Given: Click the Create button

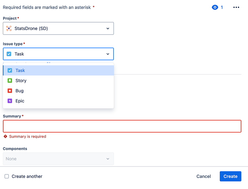Looking at the screenshot, I should pyautogui.click(x=231, y=176).
